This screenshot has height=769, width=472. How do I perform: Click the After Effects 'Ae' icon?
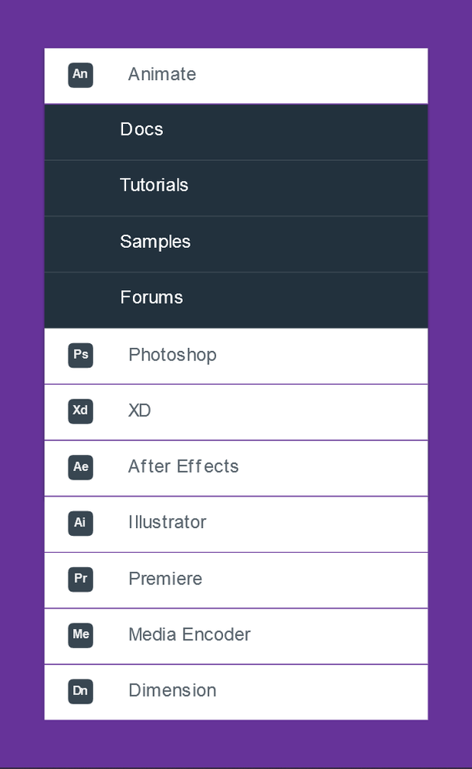click(81, 466)
